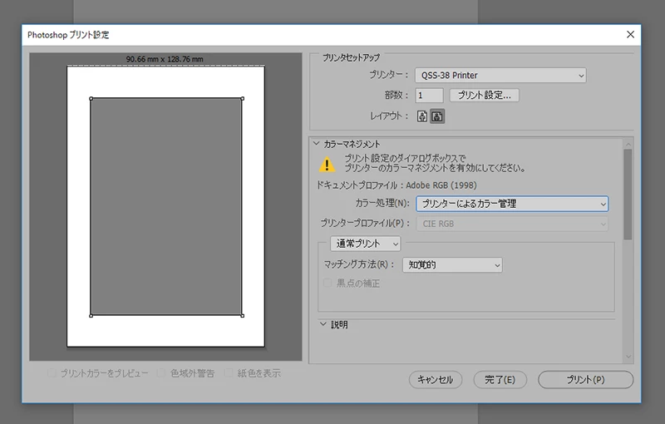Screen dimensions: 665x424
Task: Toggle プリントカラーをプレビュー checkbox
Action: coord(52,373)
